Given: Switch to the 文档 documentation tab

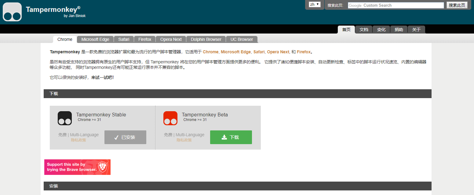Looking at the screenshot, I should coord(364,30).
